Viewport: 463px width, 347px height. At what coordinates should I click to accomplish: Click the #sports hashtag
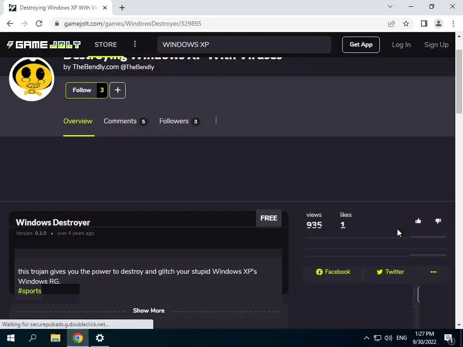29,291
